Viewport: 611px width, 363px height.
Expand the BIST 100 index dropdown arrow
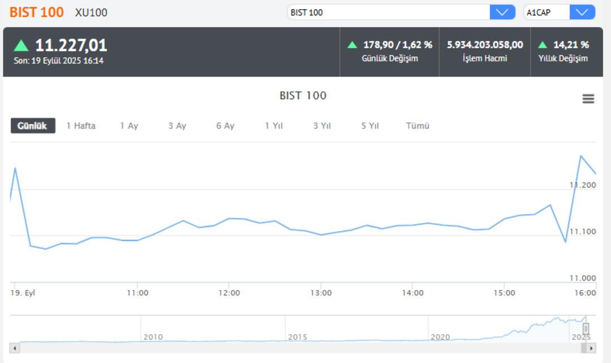pos(502,12)
